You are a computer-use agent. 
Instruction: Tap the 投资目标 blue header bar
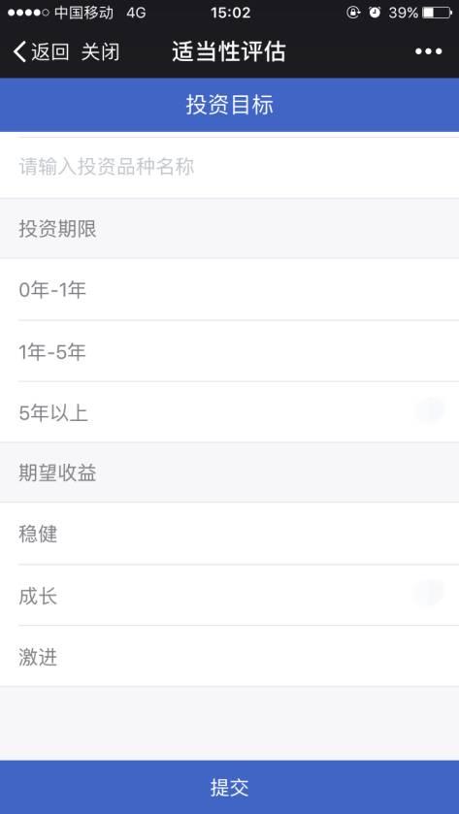(229, 105)
